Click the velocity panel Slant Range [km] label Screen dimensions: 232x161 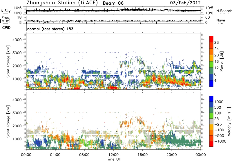pos(8,121)
